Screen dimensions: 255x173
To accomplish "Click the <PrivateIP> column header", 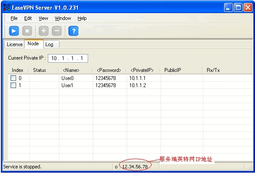I will (143, 70).
